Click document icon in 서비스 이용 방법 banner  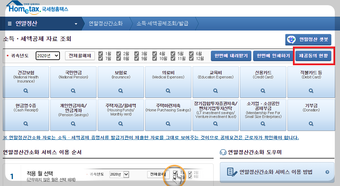(232, 172)
